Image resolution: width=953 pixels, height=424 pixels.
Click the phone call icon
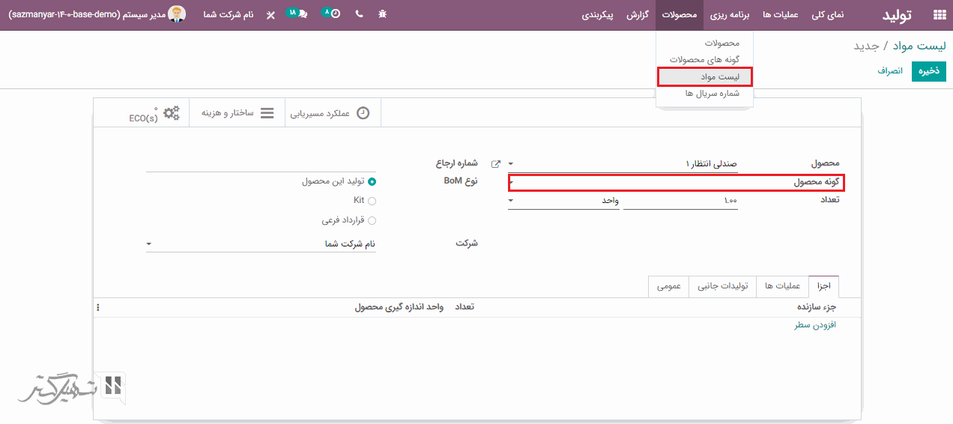(x=360, y=14)
